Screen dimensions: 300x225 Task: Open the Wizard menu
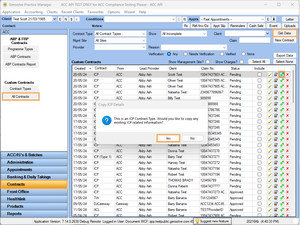point(129,12)
